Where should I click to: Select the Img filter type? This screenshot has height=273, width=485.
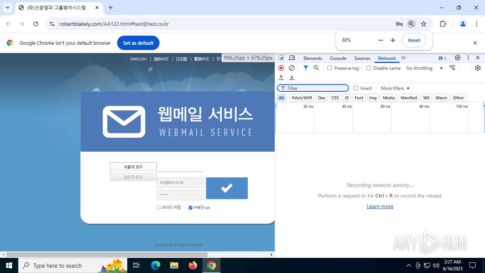[373, 98]
